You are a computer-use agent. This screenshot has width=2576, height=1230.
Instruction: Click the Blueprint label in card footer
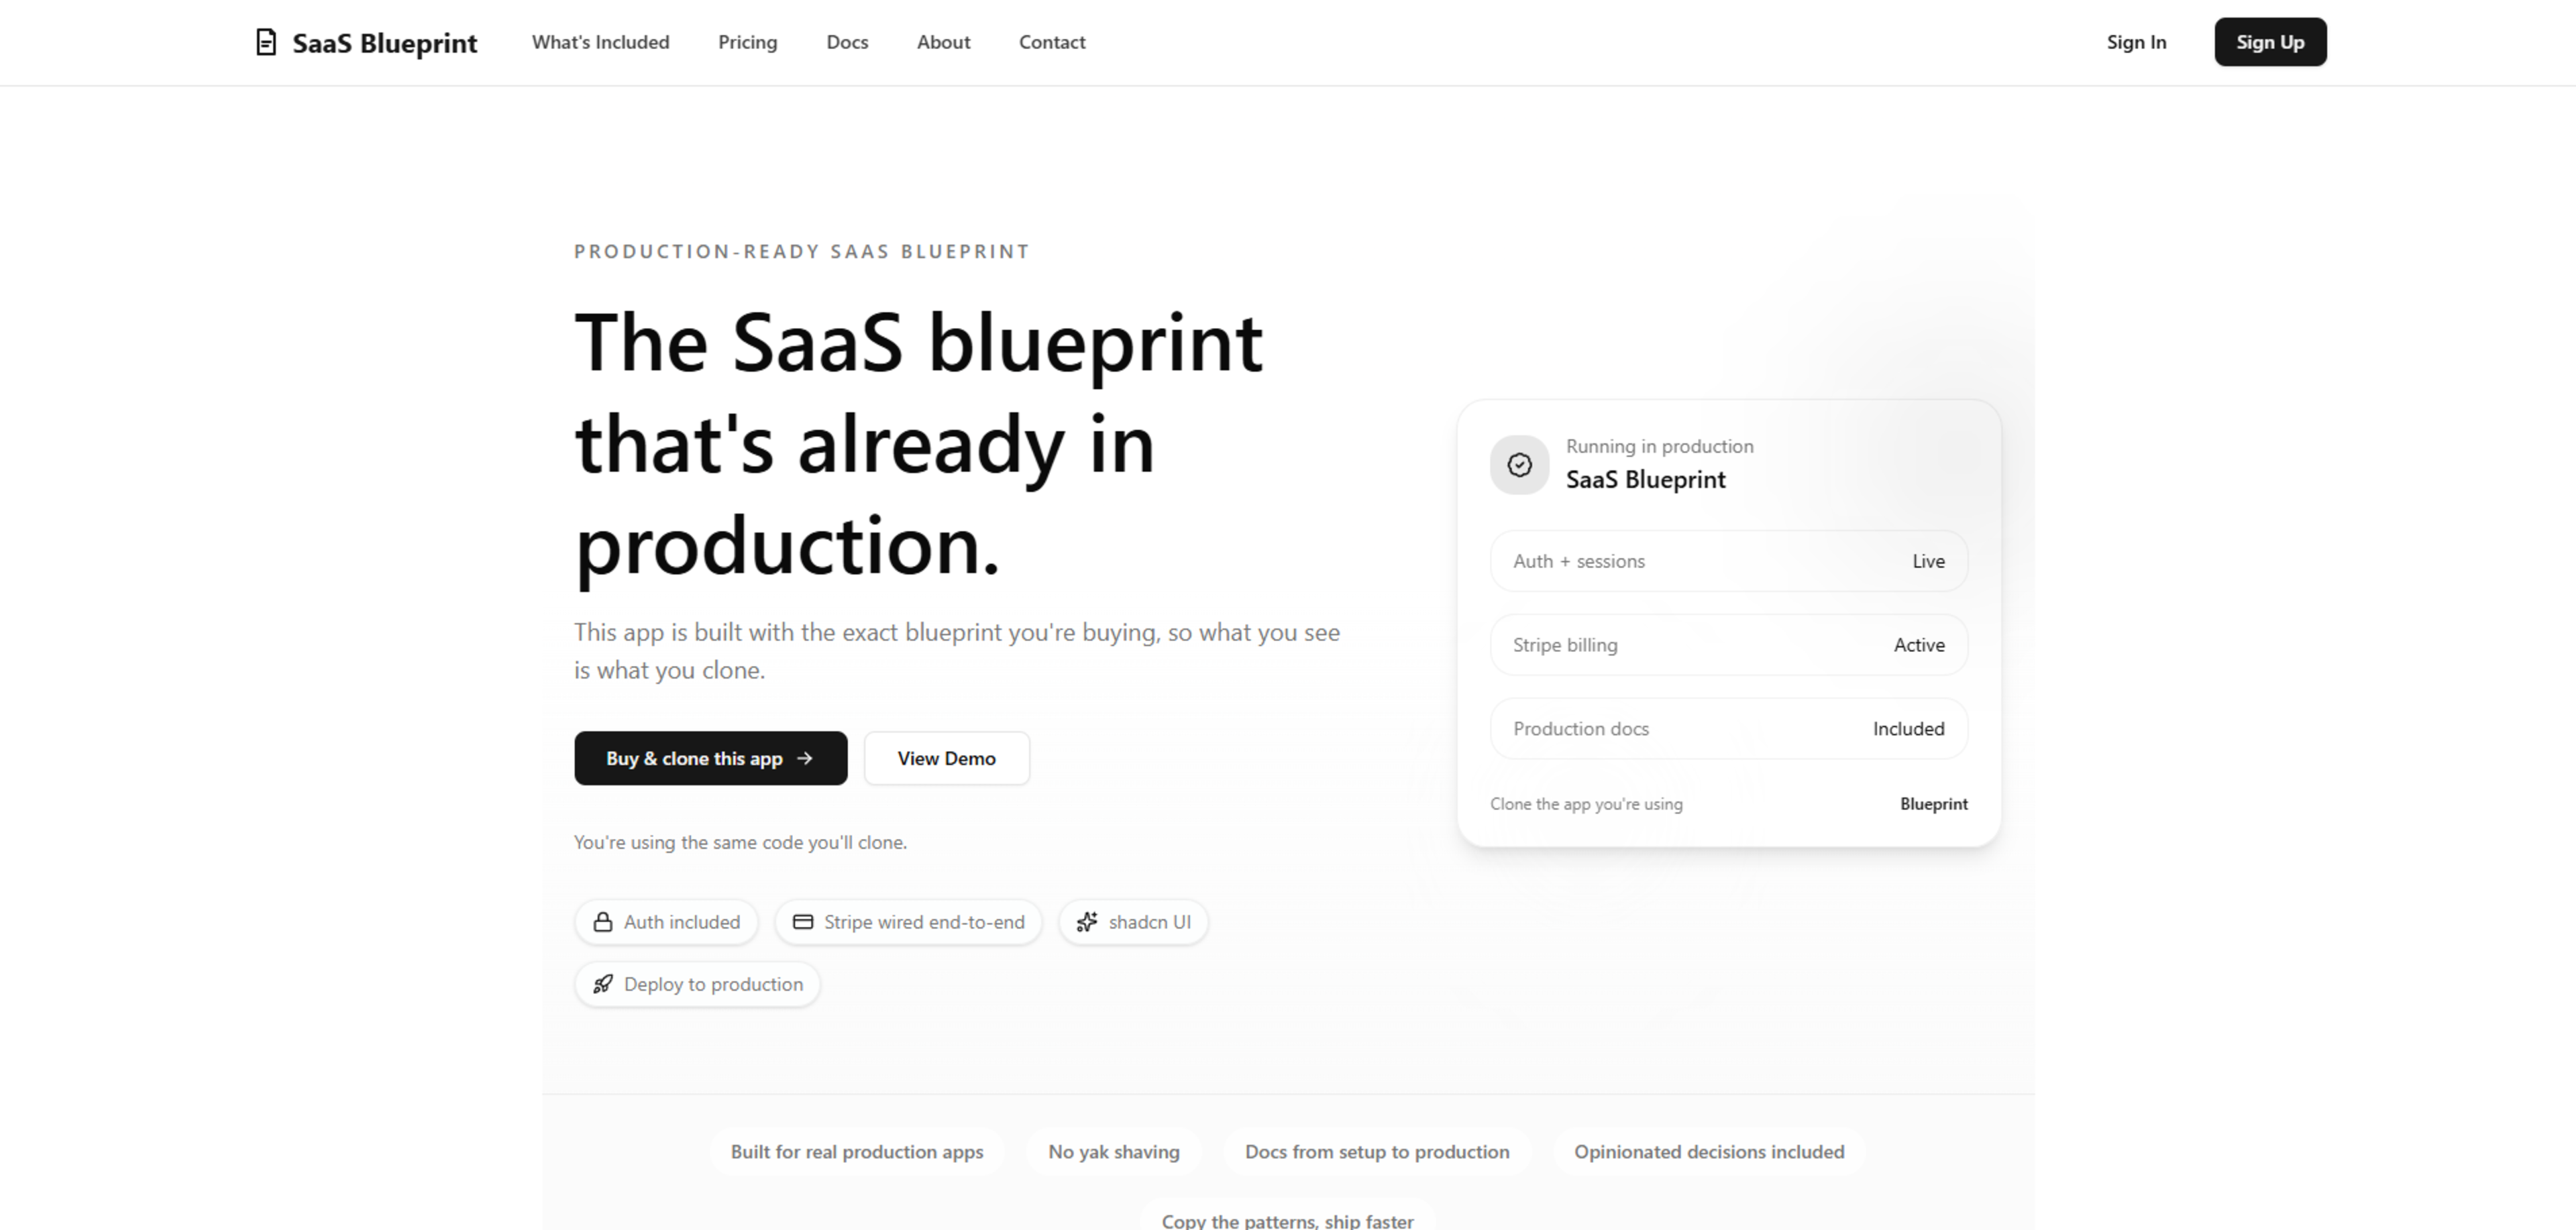(1933, 804)
